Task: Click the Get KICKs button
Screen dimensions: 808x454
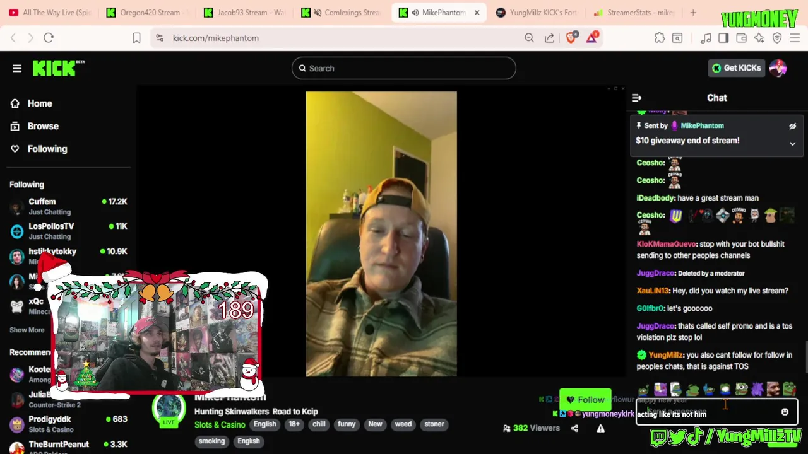Action: 737,68
